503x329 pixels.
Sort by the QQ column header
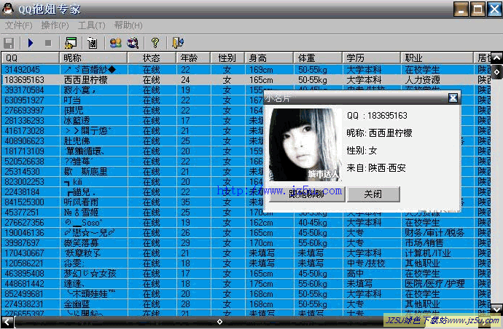click(x=30, y=58)
